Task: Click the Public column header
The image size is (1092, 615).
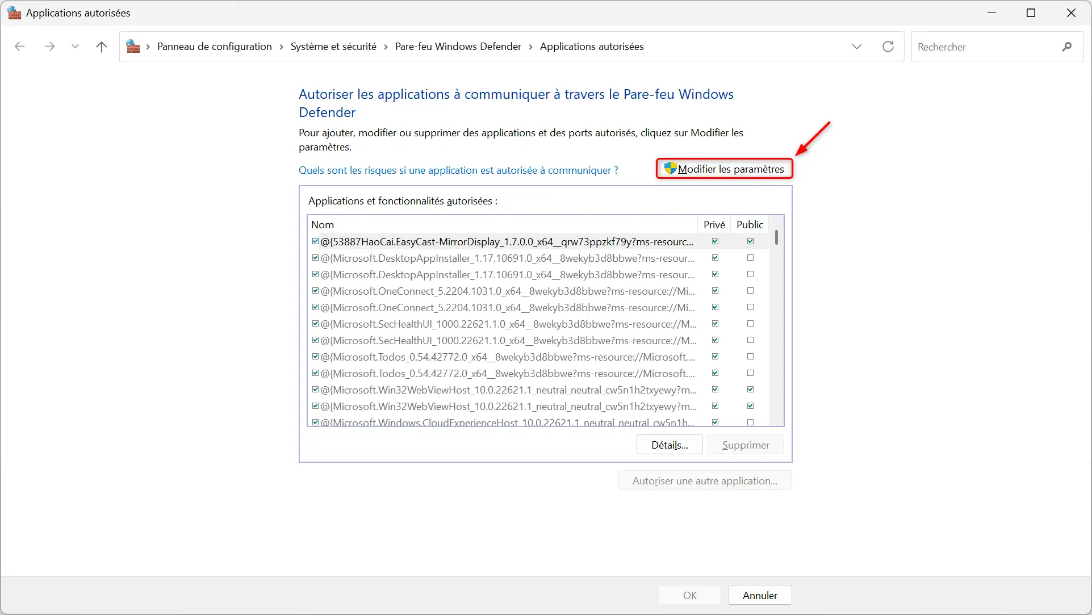Action: 750,225
